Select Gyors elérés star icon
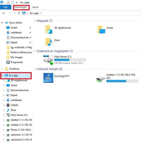Screen dimensions: 141x143 tap(7, 23)
